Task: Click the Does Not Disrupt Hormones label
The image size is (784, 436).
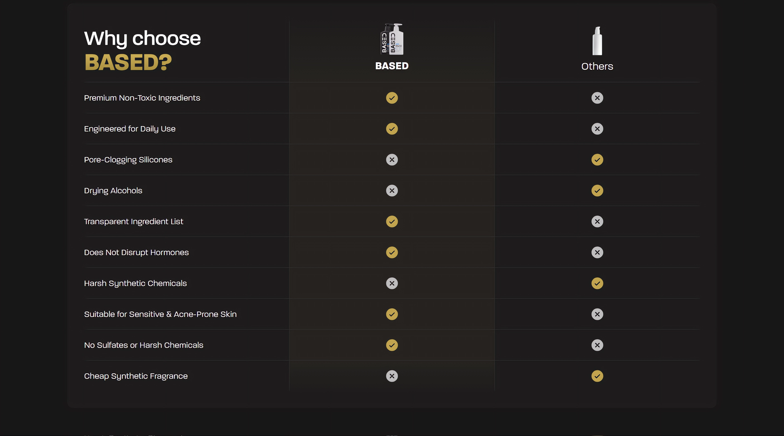Action: (136, 253)
